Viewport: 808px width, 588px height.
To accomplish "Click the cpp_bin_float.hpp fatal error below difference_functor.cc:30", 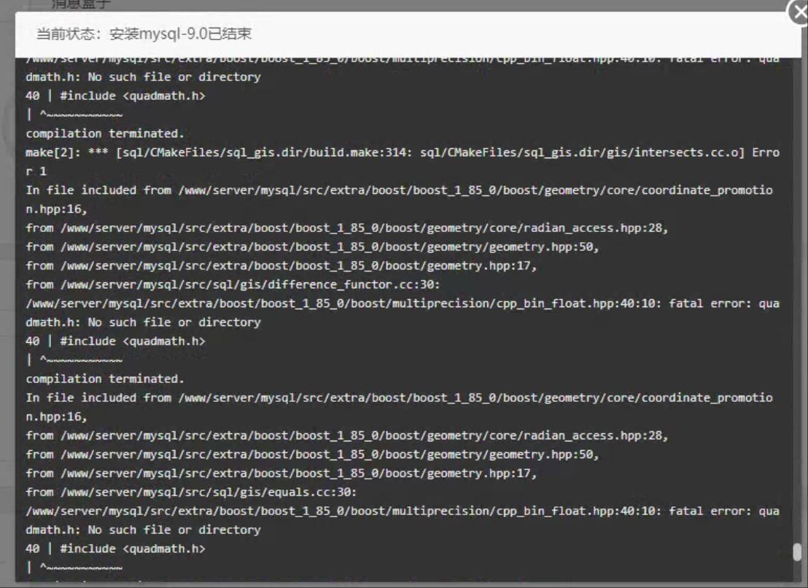I will click(402, 303).
